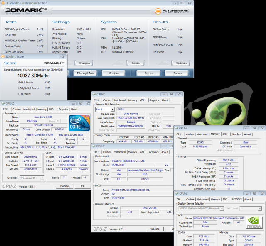Click the Code Name Clarkdale value
Screen dimensions: 266x246
(32, 121)
